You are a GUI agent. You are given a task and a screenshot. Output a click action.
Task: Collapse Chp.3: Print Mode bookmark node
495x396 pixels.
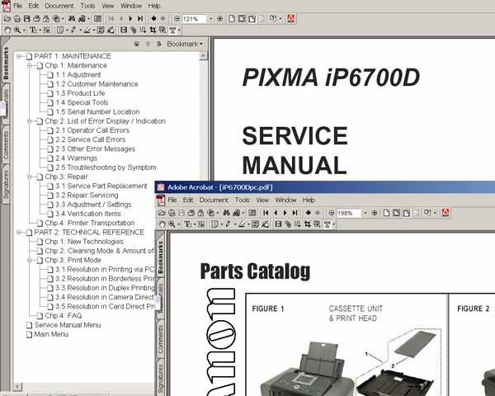(30, 260)
